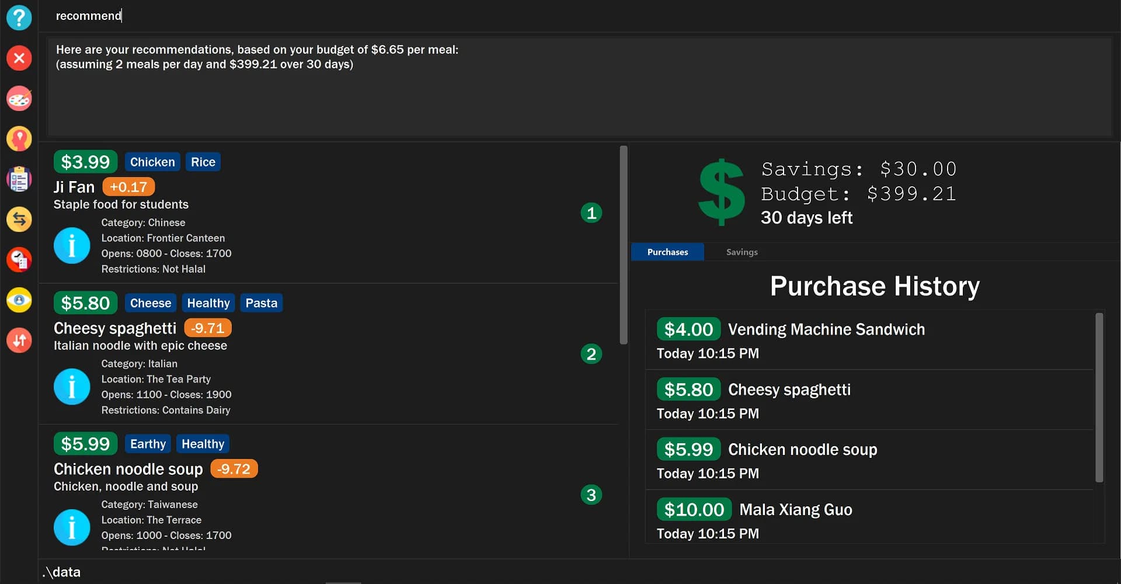Click the red X sidebar icon
This screenshot has height=584, width=1121.
click(19, 58)
